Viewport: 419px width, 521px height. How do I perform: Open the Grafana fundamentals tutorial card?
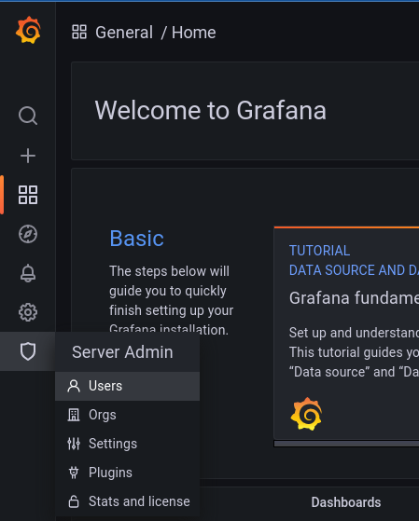tap(346, 333)
